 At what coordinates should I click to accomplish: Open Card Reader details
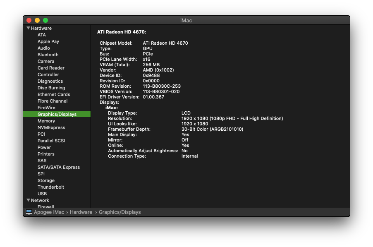click(x=51, y=68)
